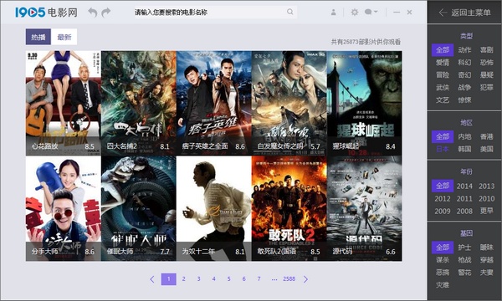Go to page 5

229,279
